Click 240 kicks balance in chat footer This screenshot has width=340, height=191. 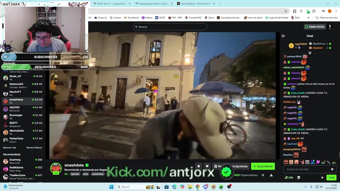tap(289, 178)
